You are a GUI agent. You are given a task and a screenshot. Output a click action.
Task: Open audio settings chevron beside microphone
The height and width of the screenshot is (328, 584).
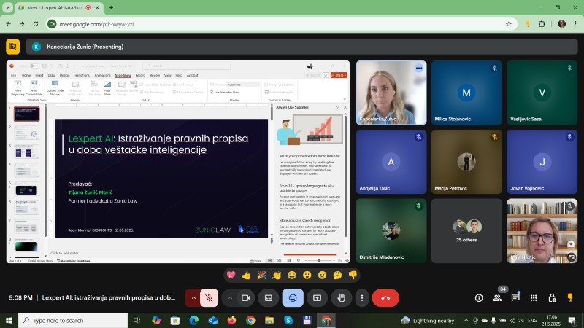[x=193, y=298]
